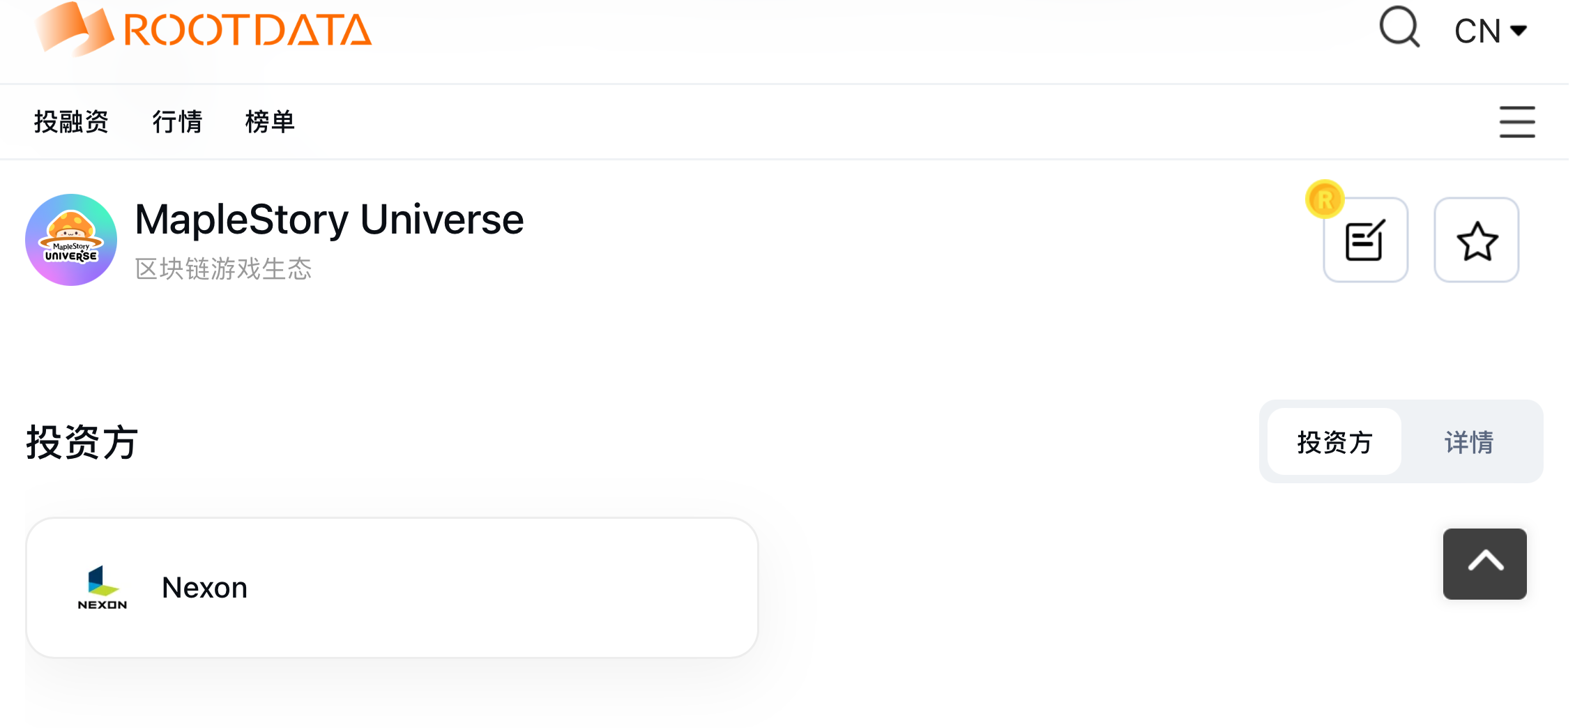This screenshot has width=1575, height=728.
Task: Switch to the 详情 tab
Action: (x=1469, y=442)
